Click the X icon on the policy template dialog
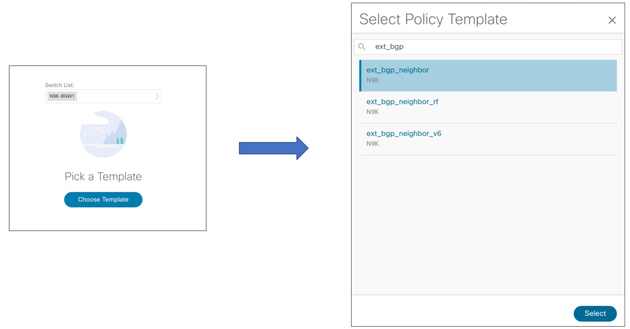Image resolution: width=630 pixels, height=329 pixels. pos(612,20)
